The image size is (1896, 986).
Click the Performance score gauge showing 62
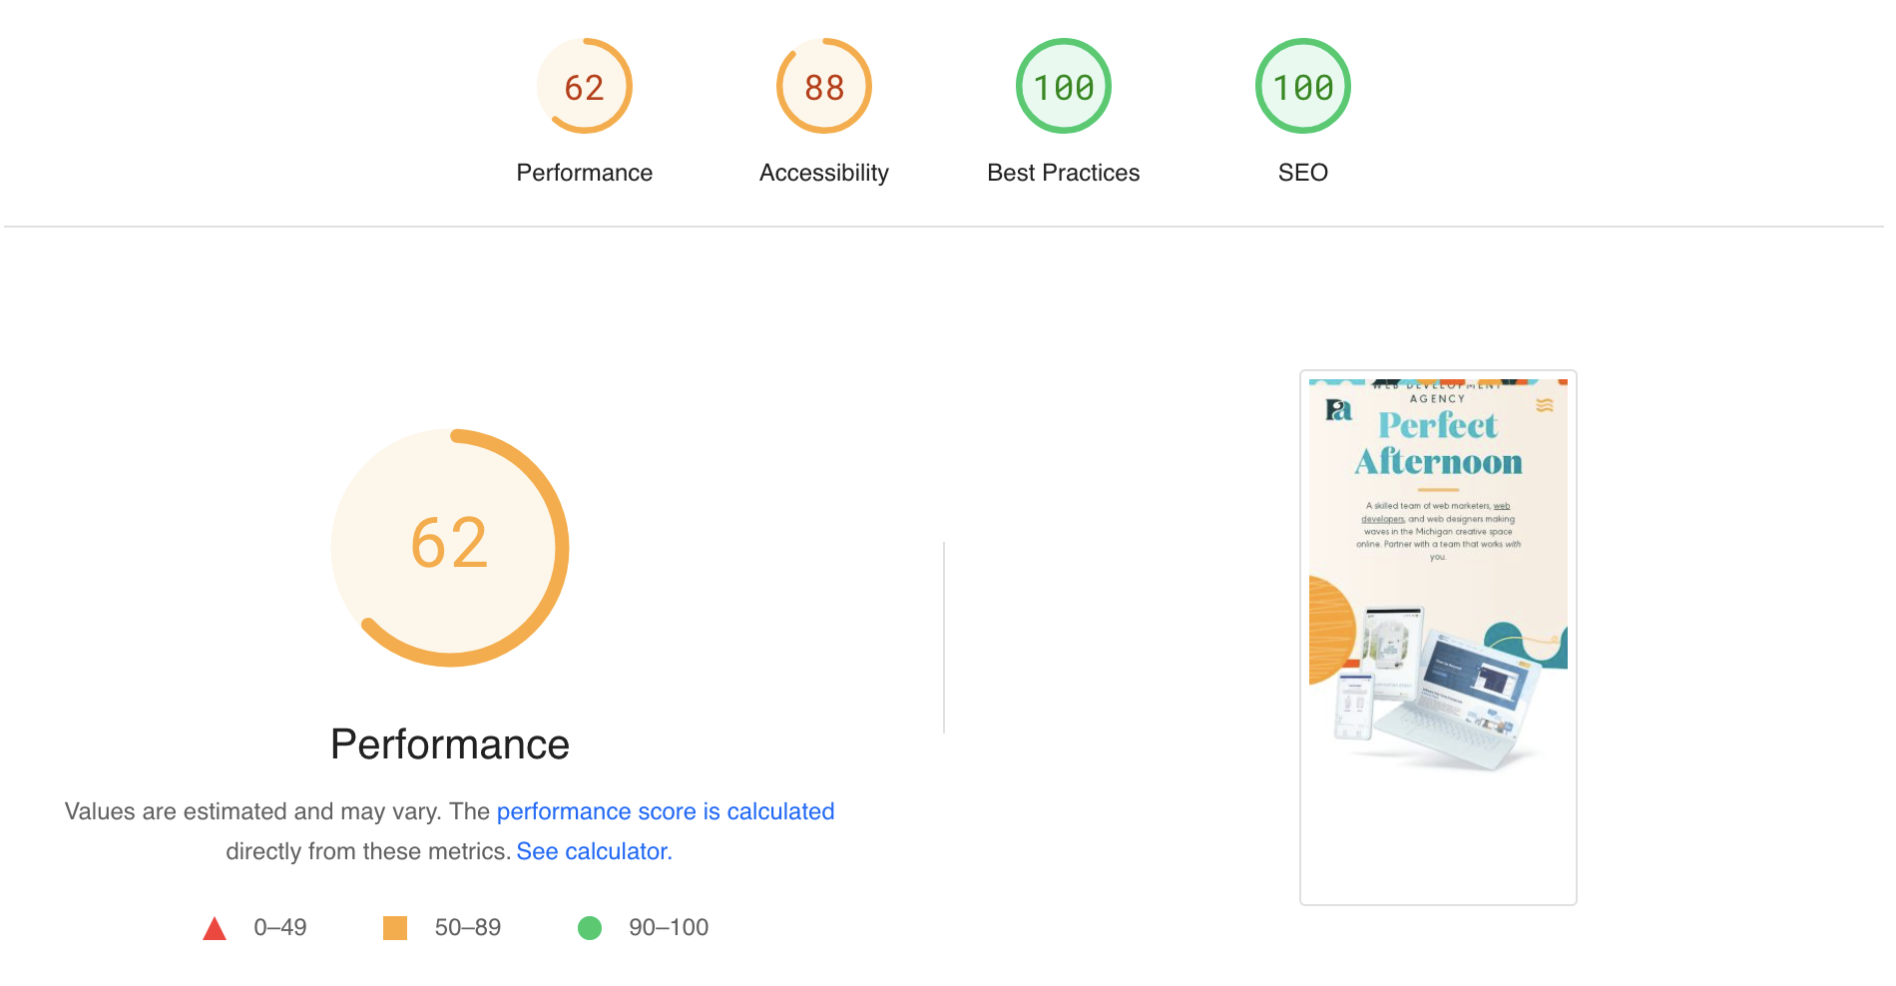tap(584, 87)
